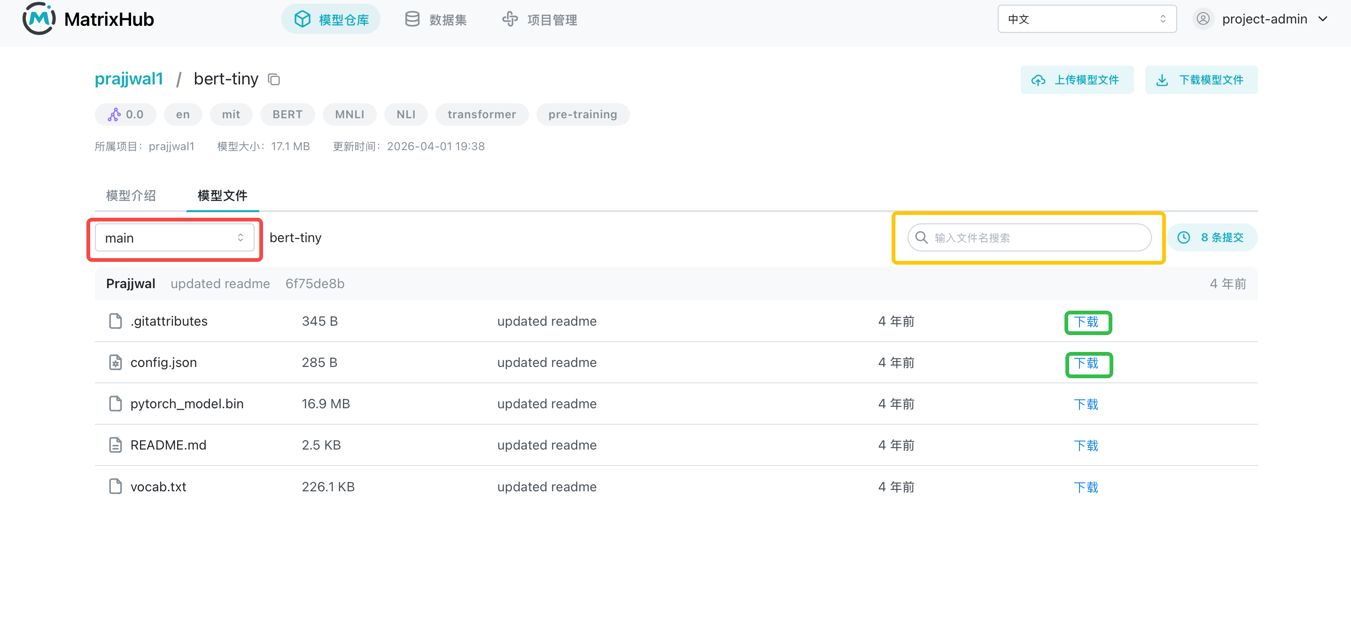
Task: Open the main branch dropdown
Action: coord(174,238)
